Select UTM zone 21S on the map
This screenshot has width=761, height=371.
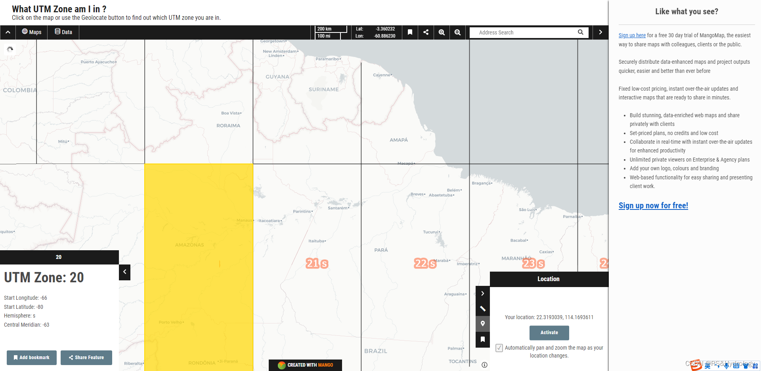[x=317, y=263]
